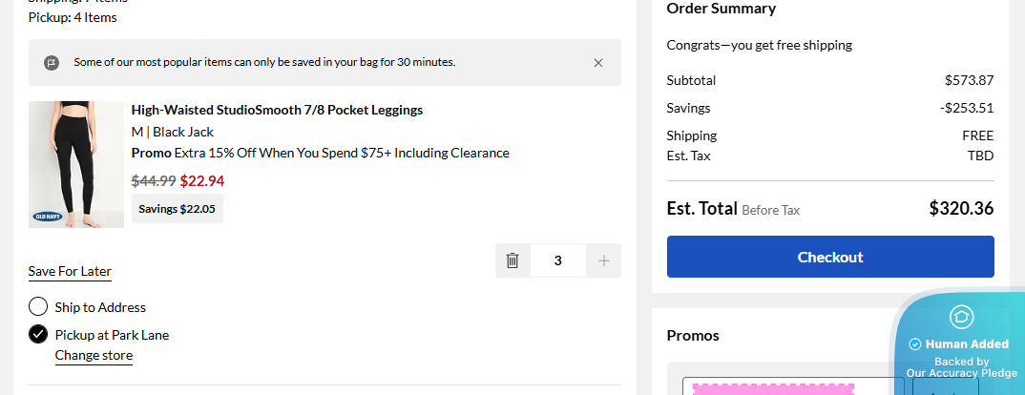Click the black leggings product thumbnail

(x=76, y=162)
